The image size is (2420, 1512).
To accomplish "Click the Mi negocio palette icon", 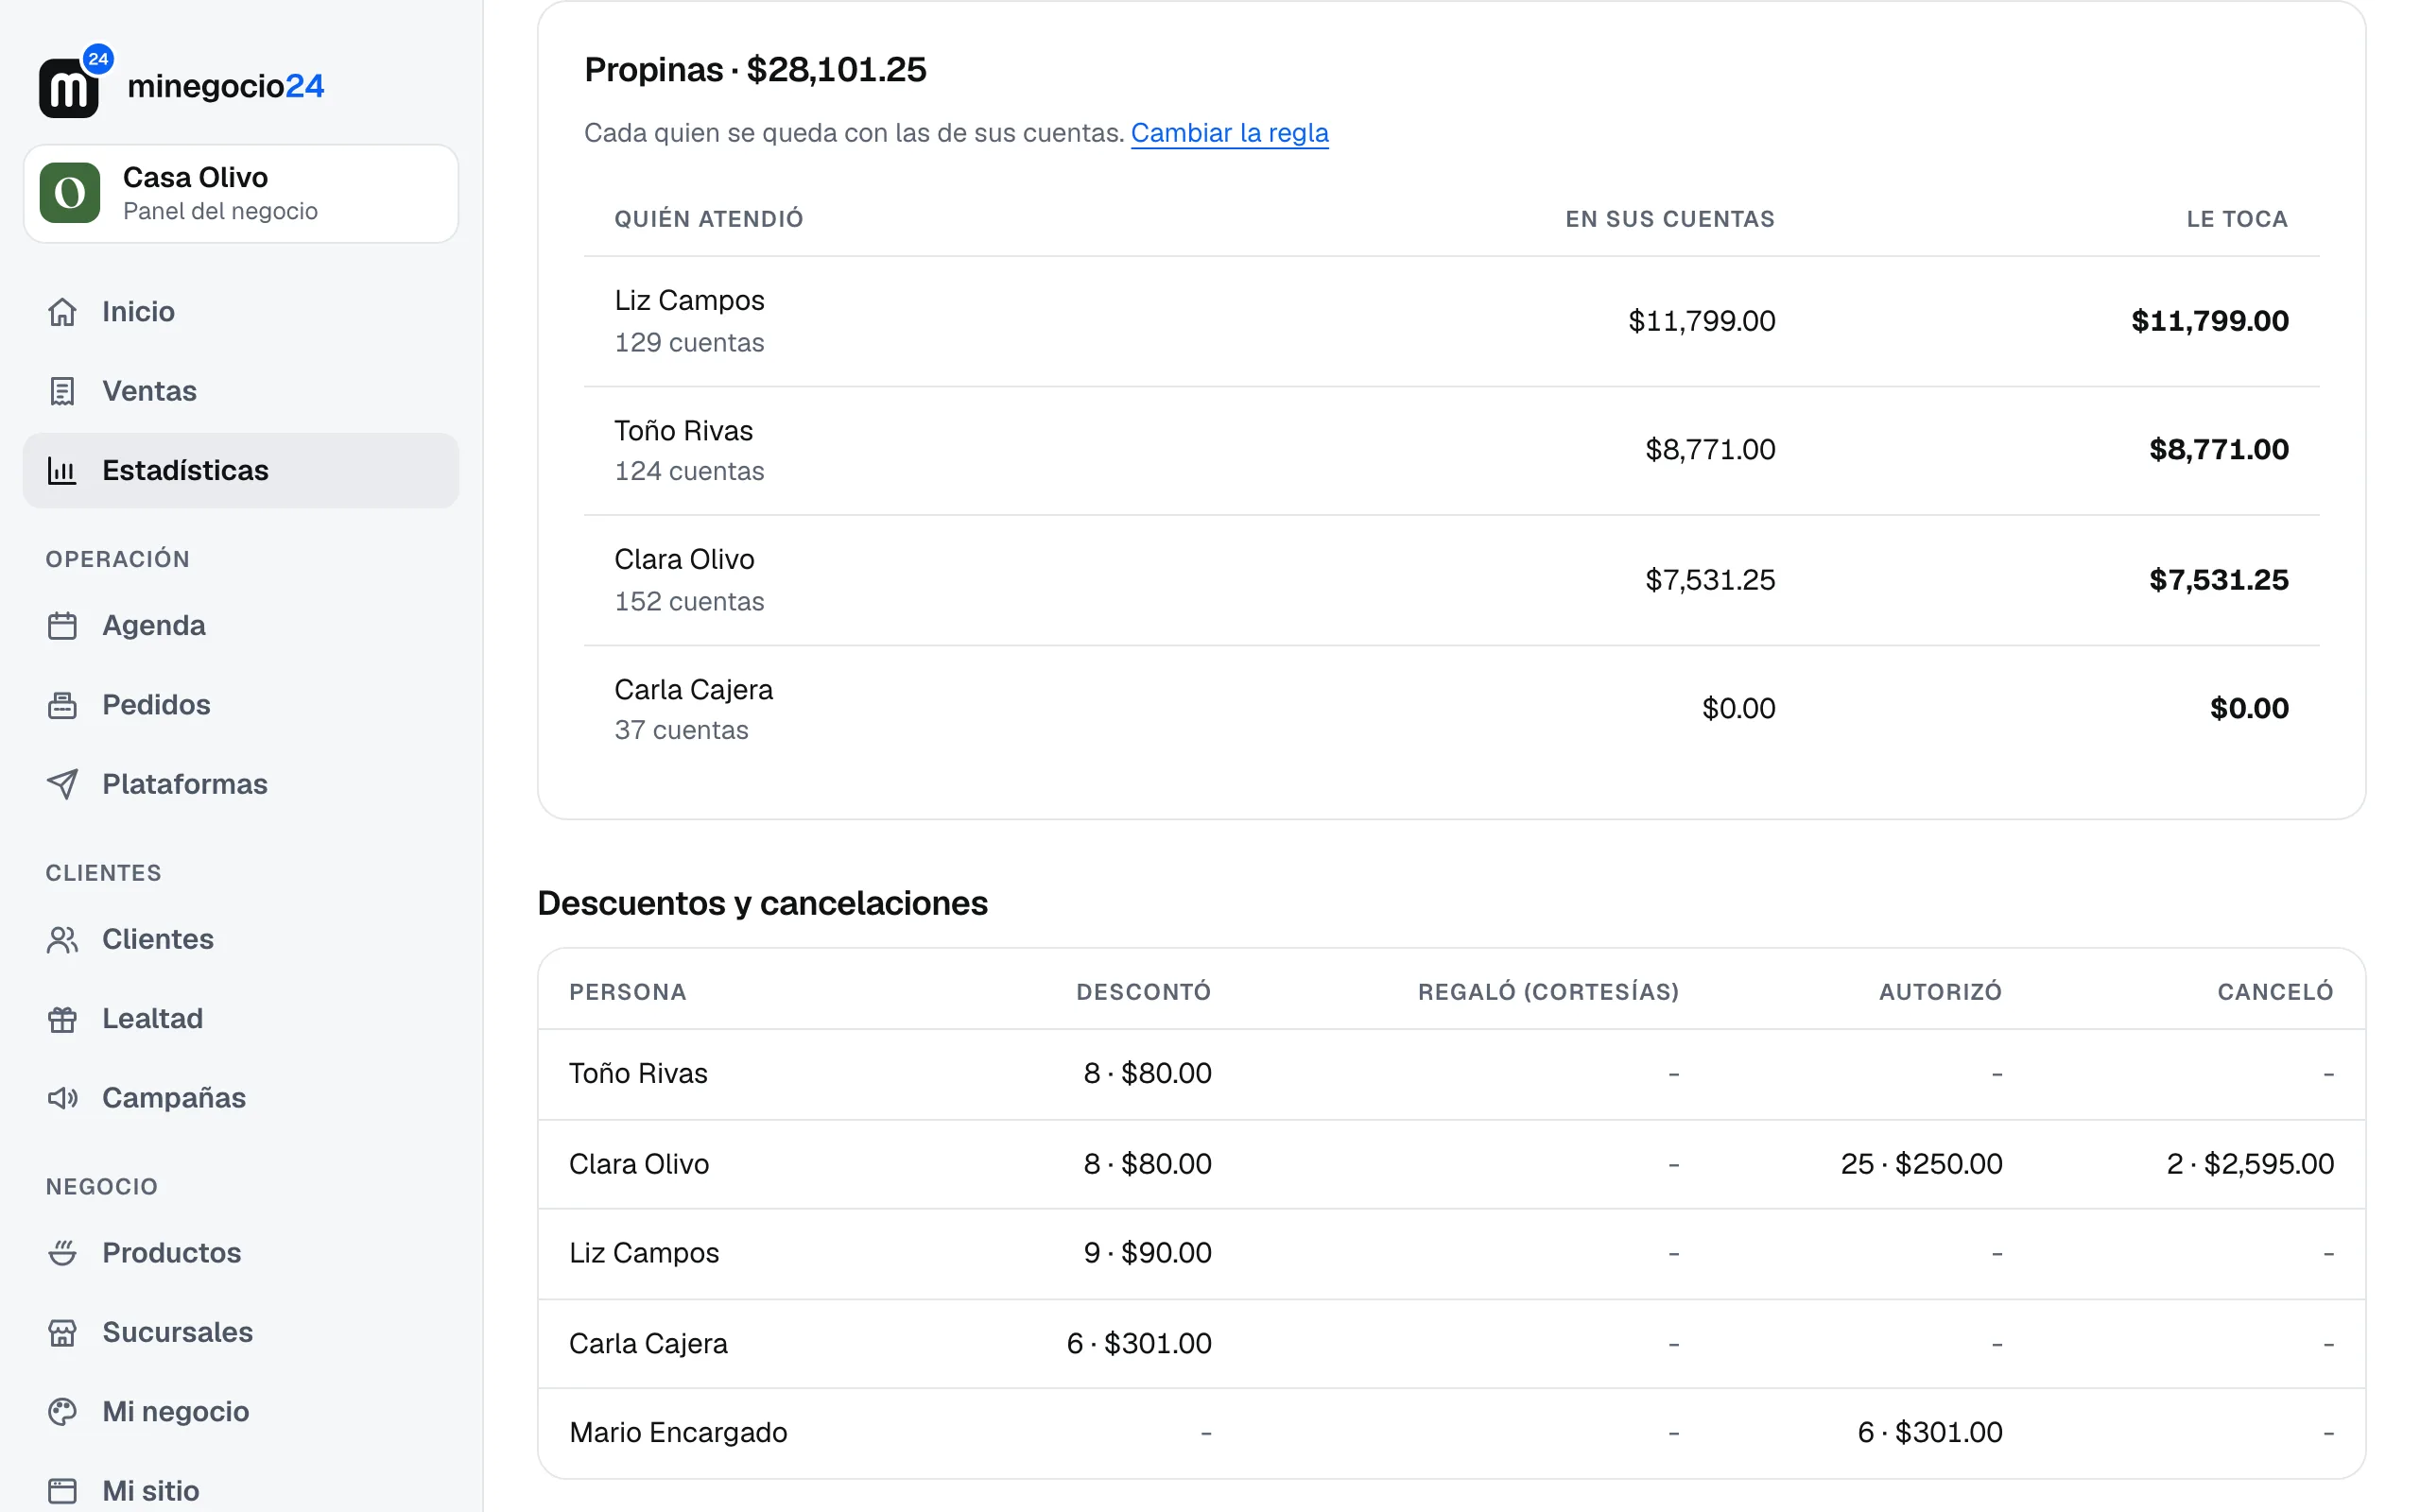I will 62,1412.
